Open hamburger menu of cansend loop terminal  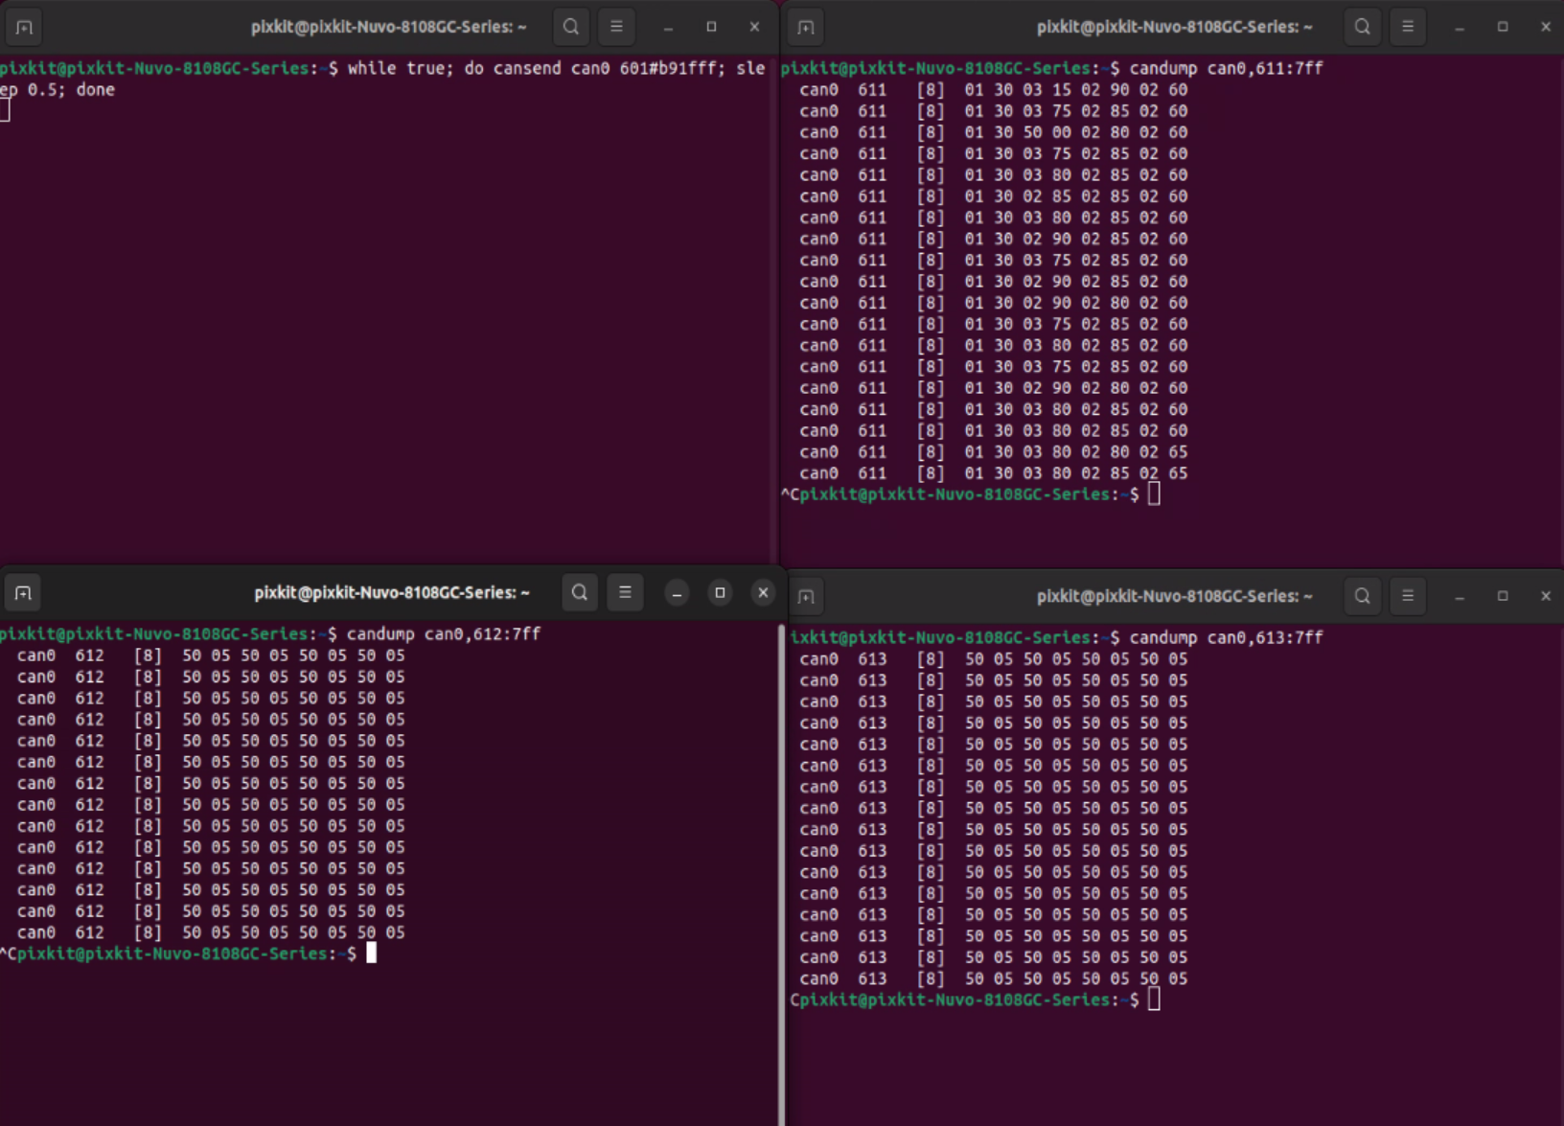click(616, 27)
